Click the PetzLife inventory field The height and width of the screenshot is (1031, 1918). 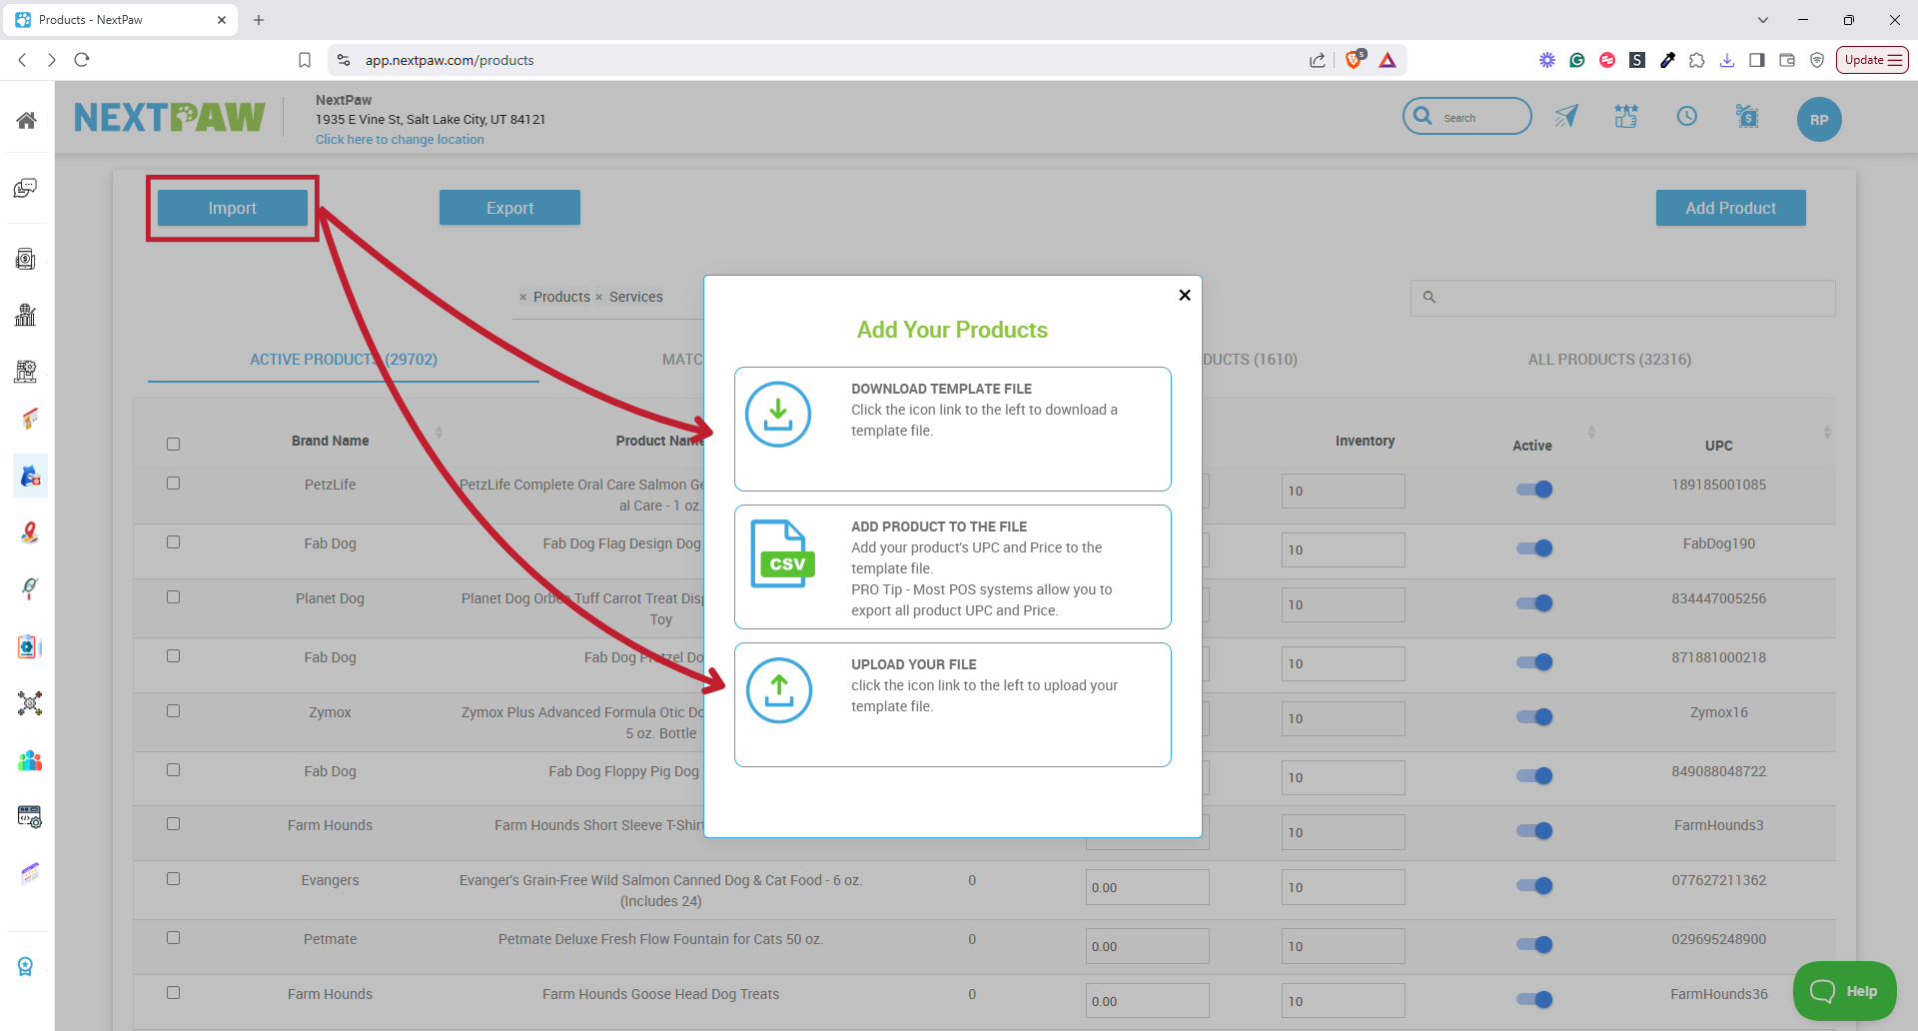point(1343,491)
